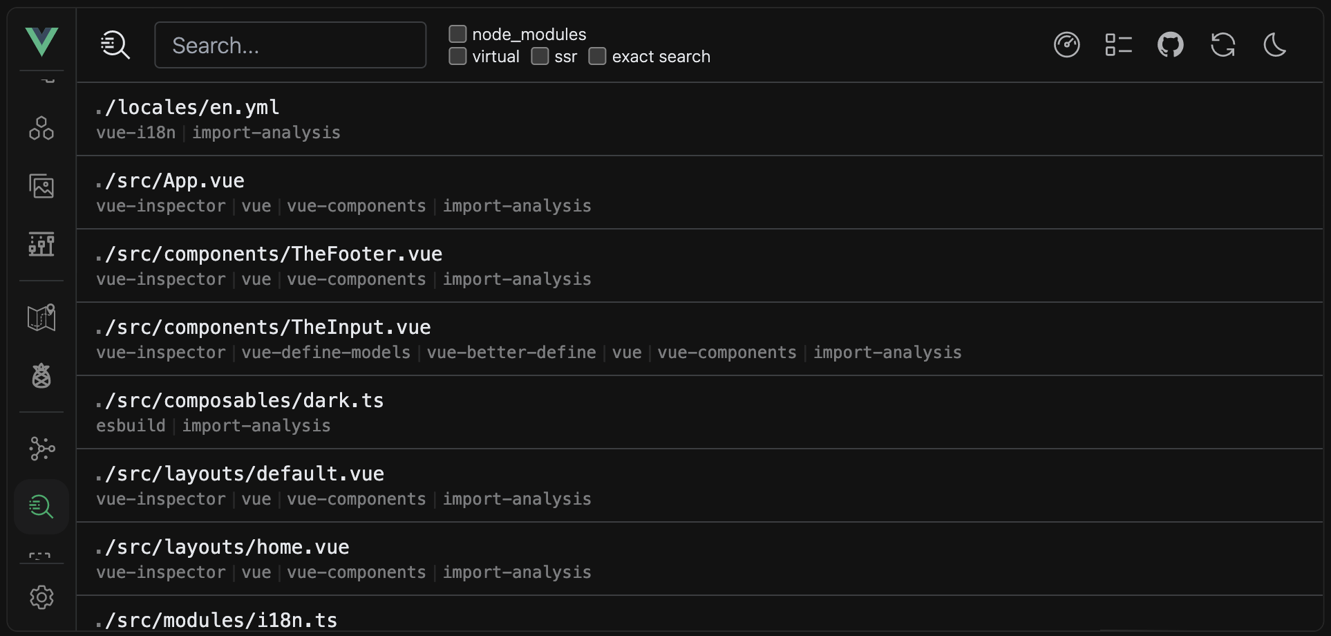The width and height of the screenshot is (1331, 636).
Task: Enable the node_modules checkbox
Action: pyautogui.click(x=457, y=34)
